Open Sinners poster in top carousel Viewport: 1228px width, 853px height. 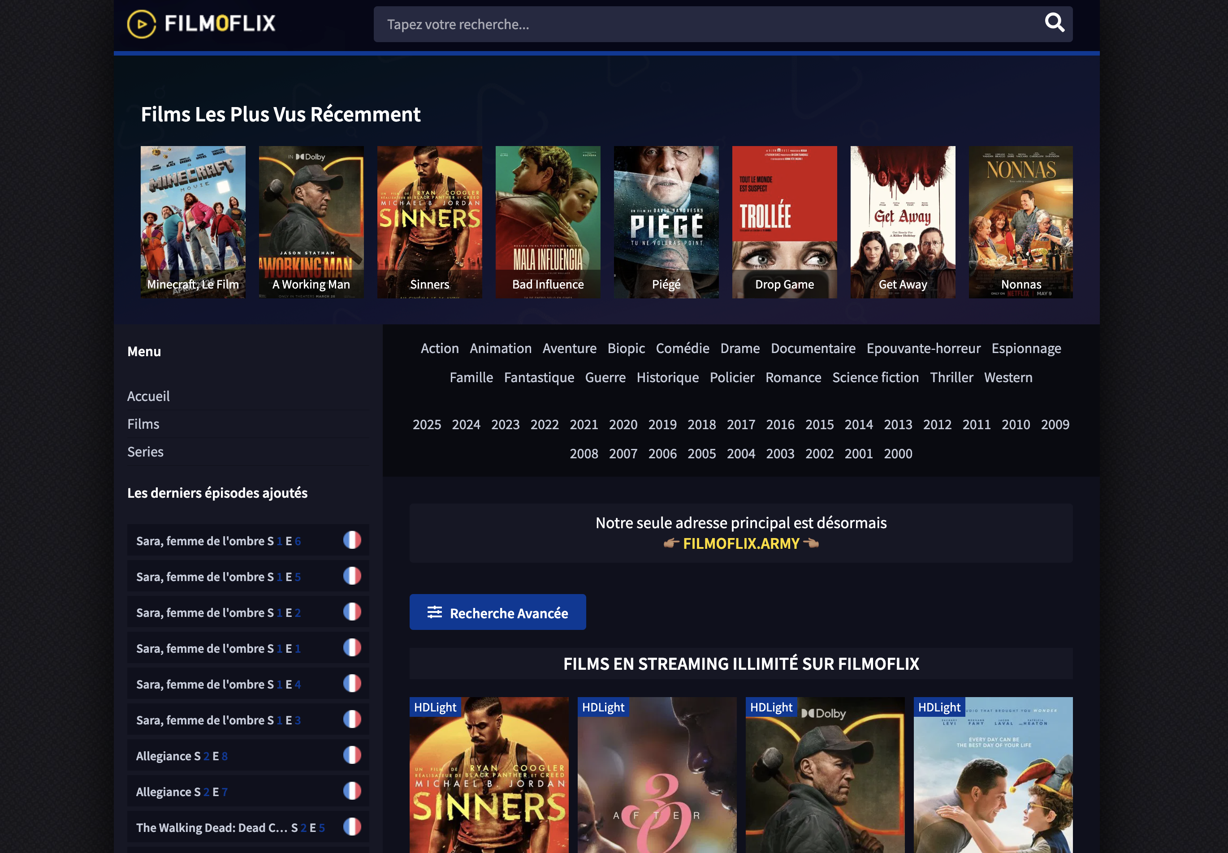click(430, 222)
